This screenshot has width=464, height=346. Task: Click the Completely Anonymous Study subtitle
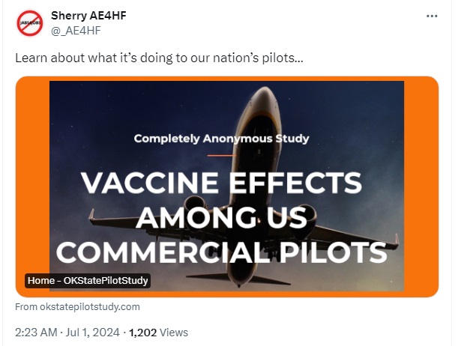(x=221, y=139)
